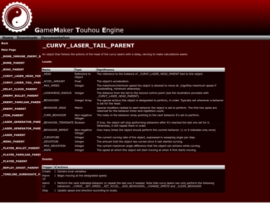
Task: Click the GameMaker Touhou Engine title
Action: coord(79,30)
